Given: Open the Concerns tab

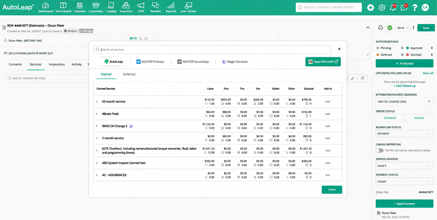Looking at the screenshot, I should (x=15, y=64).
